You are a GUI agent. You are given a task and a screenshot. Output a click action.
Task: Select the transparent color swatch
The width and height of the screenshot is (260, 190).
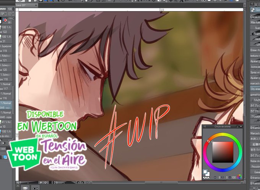coord(206,177)
